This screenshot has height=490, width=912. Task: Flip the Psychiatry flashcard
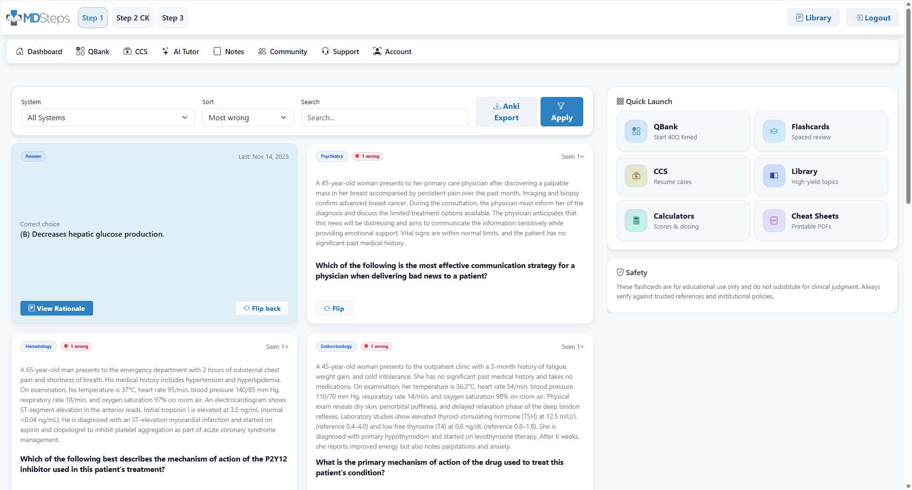tap(333, 308)
